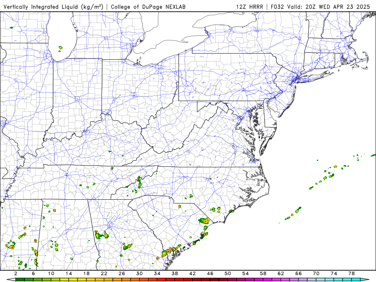Image resolution: width=376 pixels, height=282 pixels.
Task: Click the legend value 34
Action: [157, 274]
